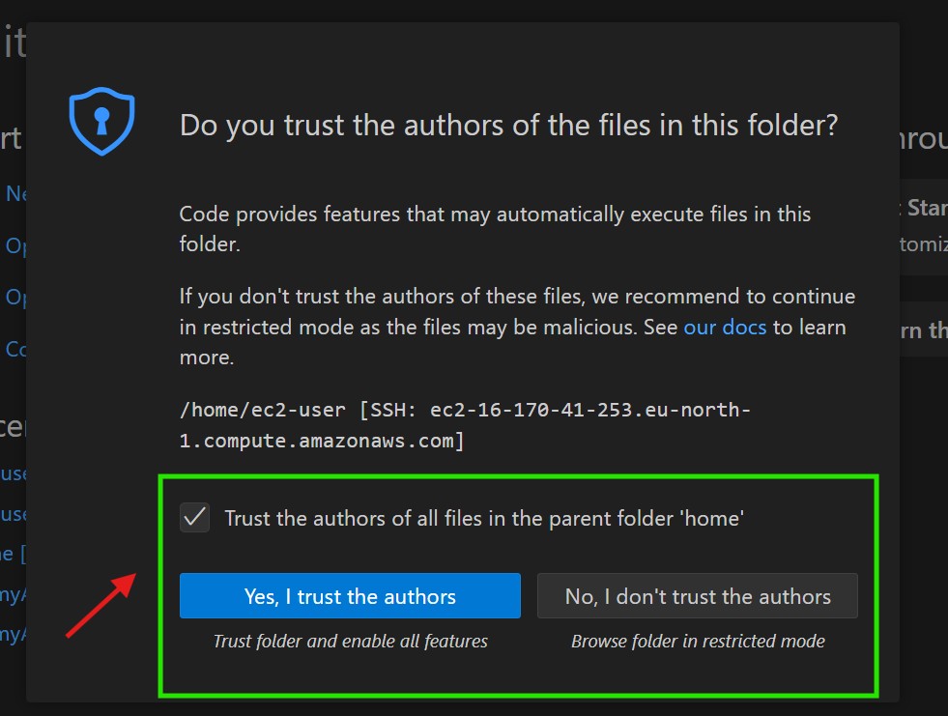
Task: Click 'Browse folder in restricted mode' caption
Action: click(x=697, y=641)
